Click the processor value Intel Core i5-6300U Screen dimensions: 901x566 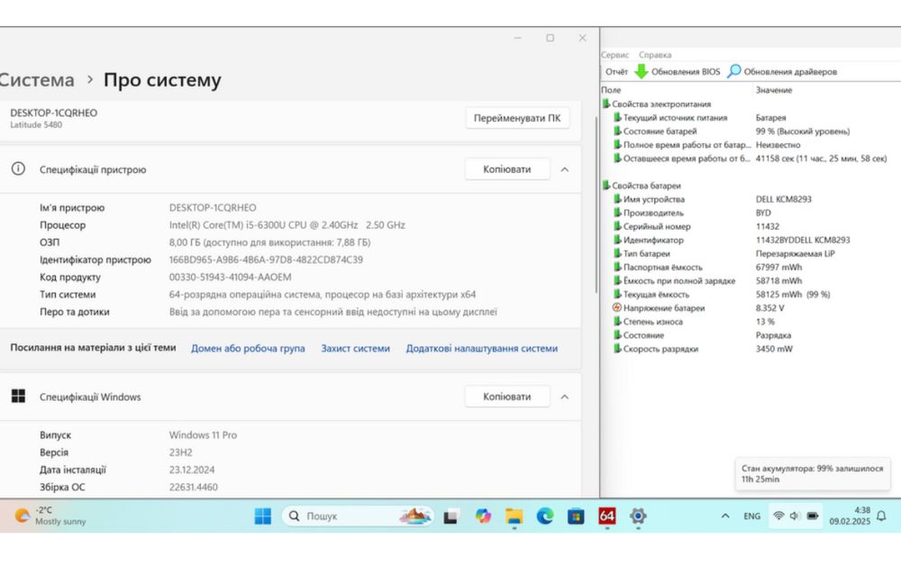pos(287,225)
